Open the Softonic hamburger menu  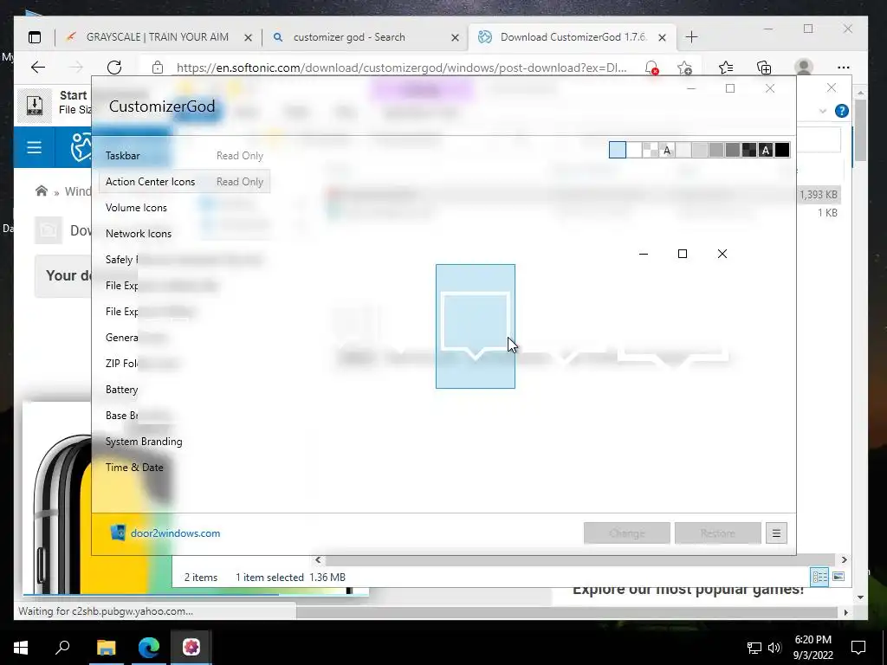[x=34, y=147]
